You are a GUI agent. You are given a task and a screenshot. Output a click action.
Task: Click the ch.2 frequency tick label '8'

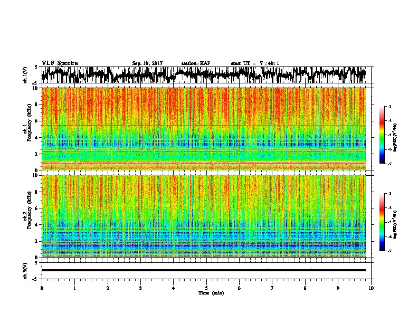point(36,192)
